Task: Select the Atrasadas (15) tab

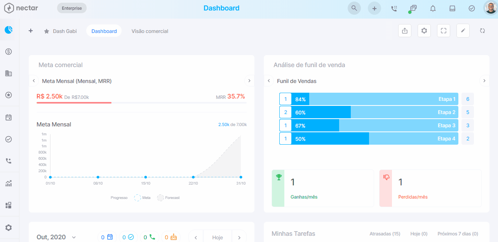Action: [x=385, y=234]
